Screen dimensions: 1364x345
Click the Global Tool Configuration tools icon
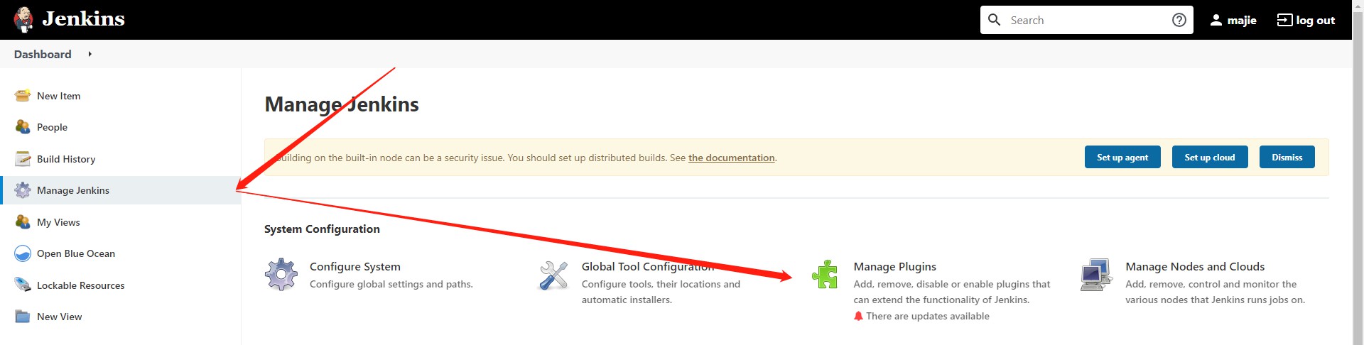(x=553, y=275)
